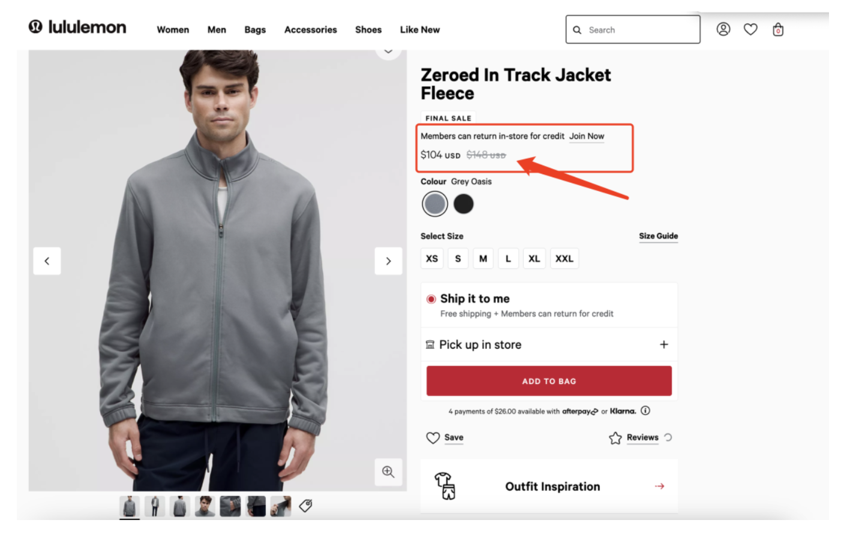Choose the black colour swatch
The width and height of the screenshot is (847, 538).
coord(463,204)
